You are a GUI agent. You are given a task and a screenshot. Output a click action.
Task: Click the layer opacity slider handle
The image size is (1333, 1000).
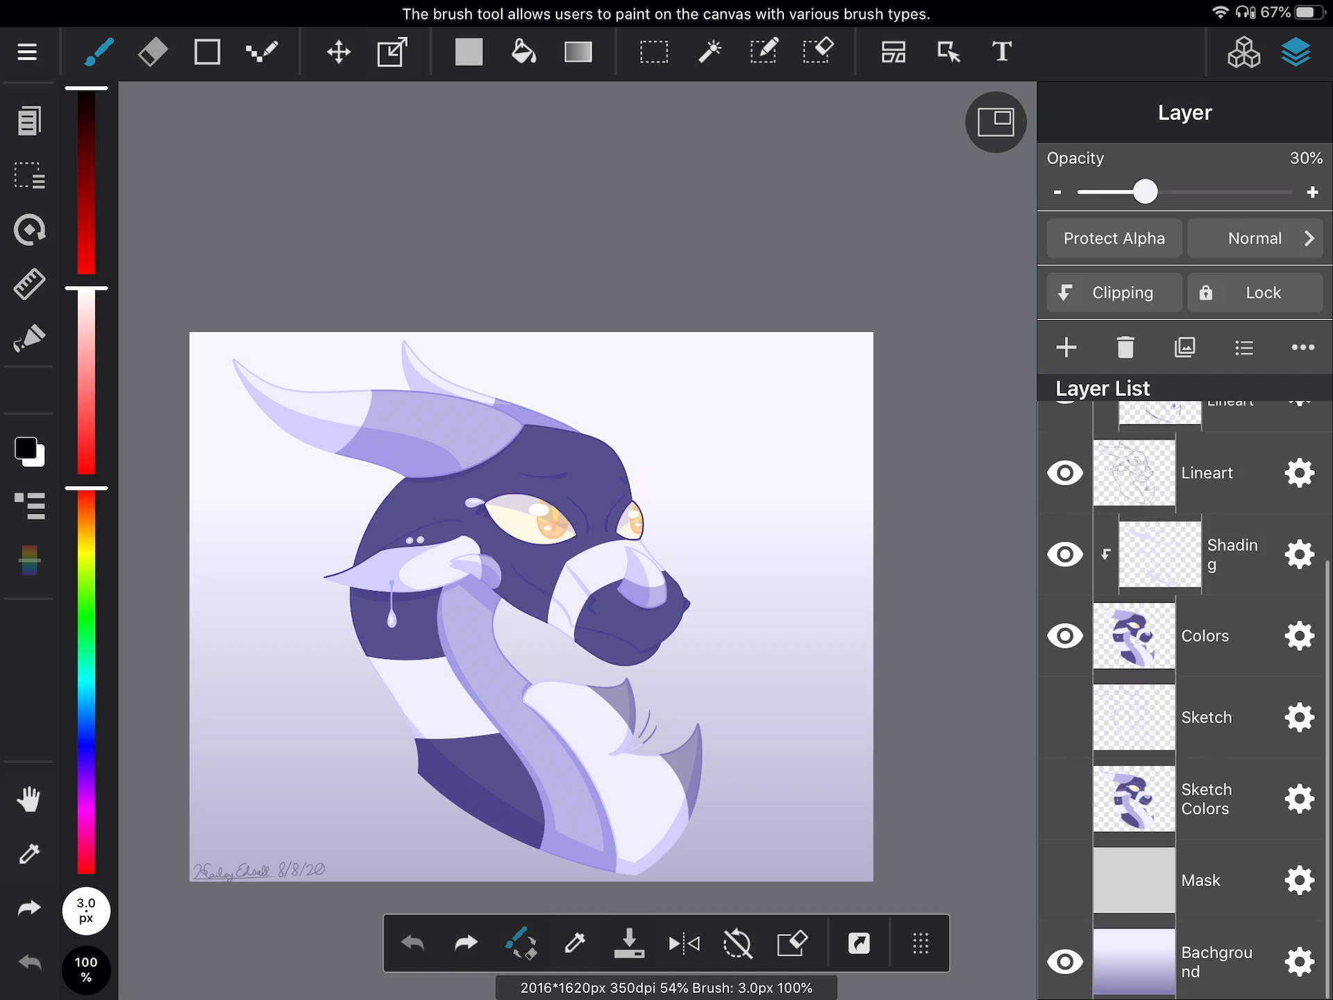1145,192
